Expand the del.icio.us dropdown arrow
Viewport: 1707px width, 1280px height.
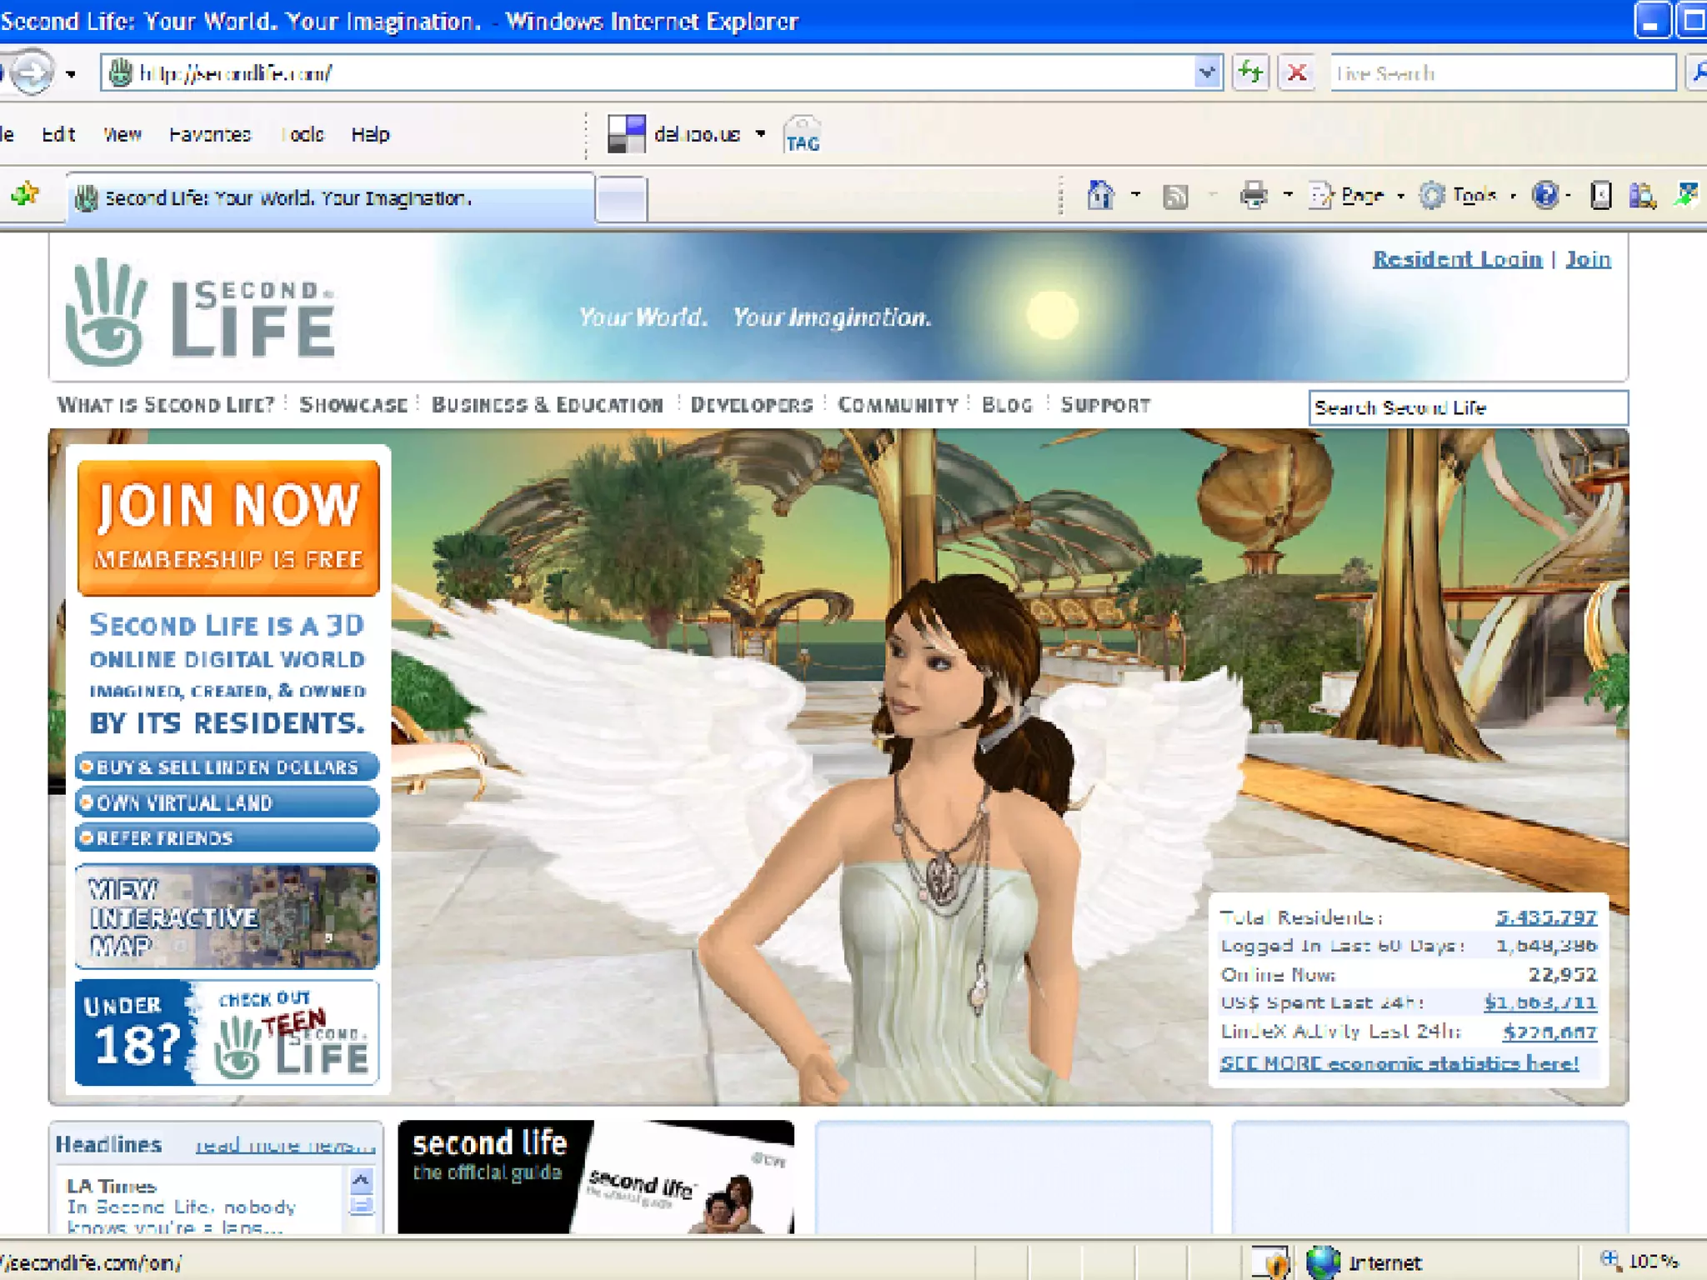(760, 134)
